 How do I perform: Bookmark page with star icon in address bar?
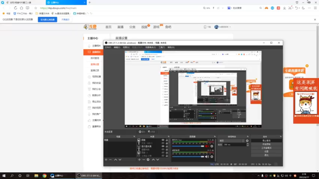35,8
